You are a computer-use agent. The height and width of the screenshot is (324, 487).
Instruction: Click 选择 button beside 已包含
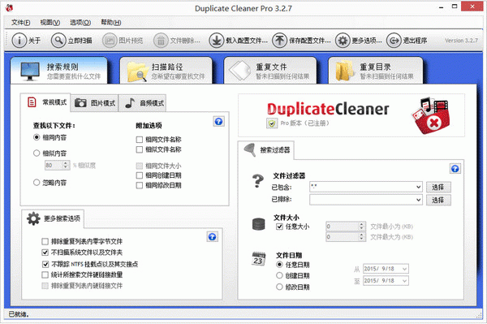click(x=438, y=188)
